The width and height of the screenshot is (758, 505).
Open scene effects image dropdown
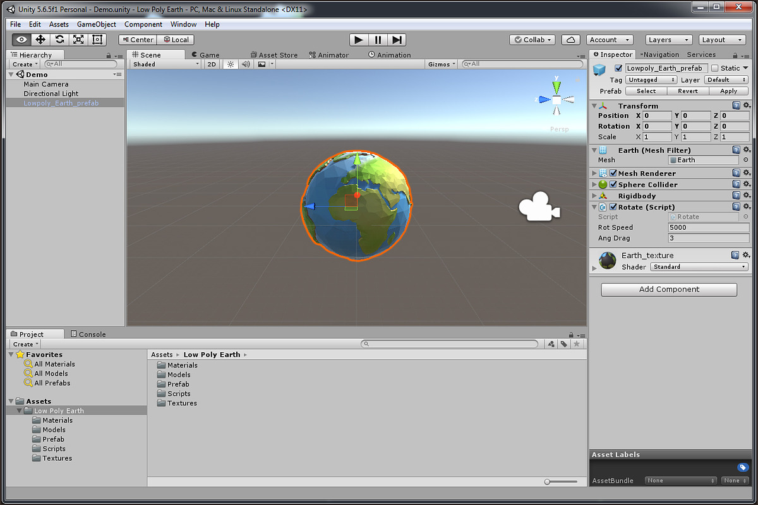click(x=265, y=64)
